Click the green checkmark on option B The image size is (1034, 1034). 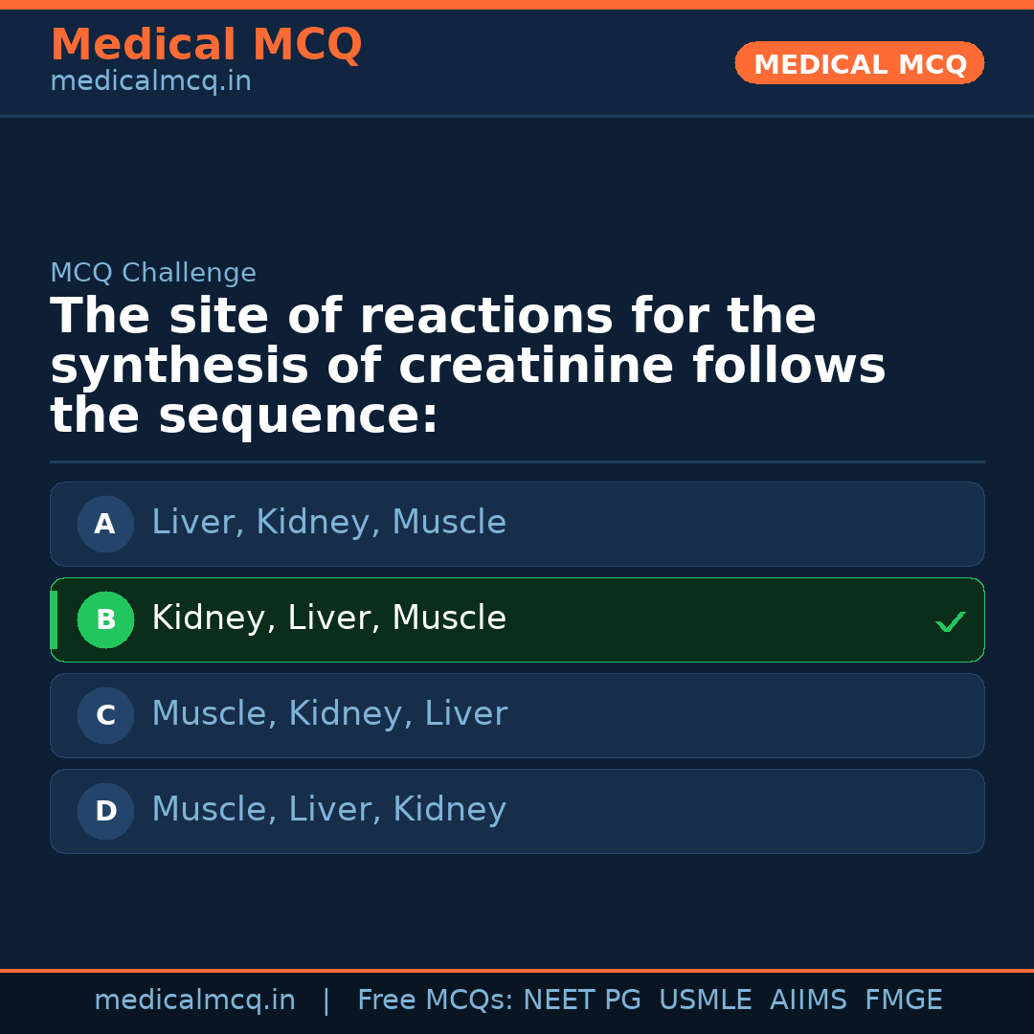951,622
